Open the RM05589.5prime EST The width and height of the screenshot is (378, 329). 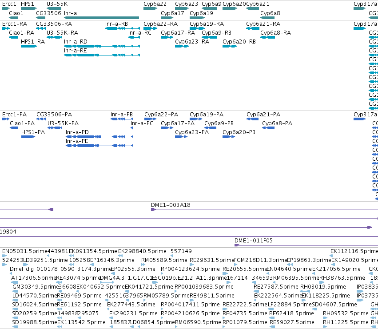click(143, 265)
